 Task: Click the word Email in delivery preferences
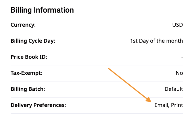[161, 105]
